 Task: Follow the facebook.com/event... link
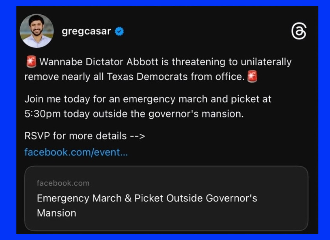click(x=76, y=152)
